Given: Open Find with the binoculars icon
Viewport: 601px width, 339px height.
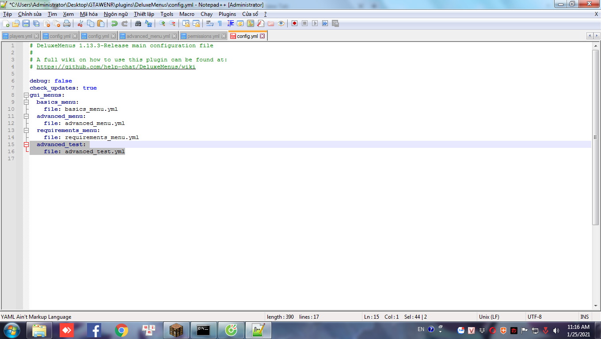Looking at the screenshot, I should point(138,23).
